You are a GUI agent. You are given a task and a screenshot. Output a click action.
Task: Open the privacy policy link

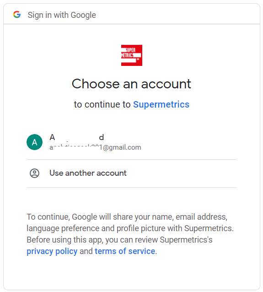tap(52, 251)
